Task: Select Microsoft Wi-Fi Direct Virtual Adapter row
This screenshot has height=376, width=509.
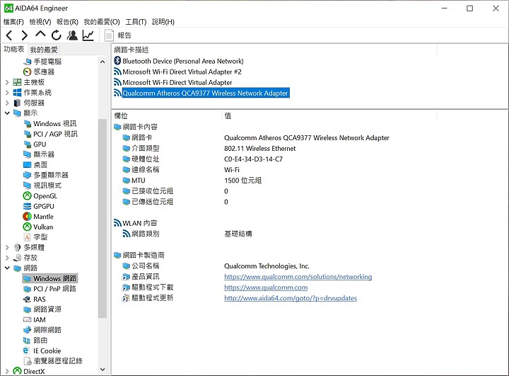Action: pos(173,82)
